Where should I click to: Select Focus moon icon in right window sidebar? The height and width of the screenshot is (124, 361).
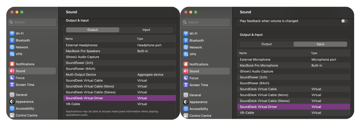click(x=186, y=78)
